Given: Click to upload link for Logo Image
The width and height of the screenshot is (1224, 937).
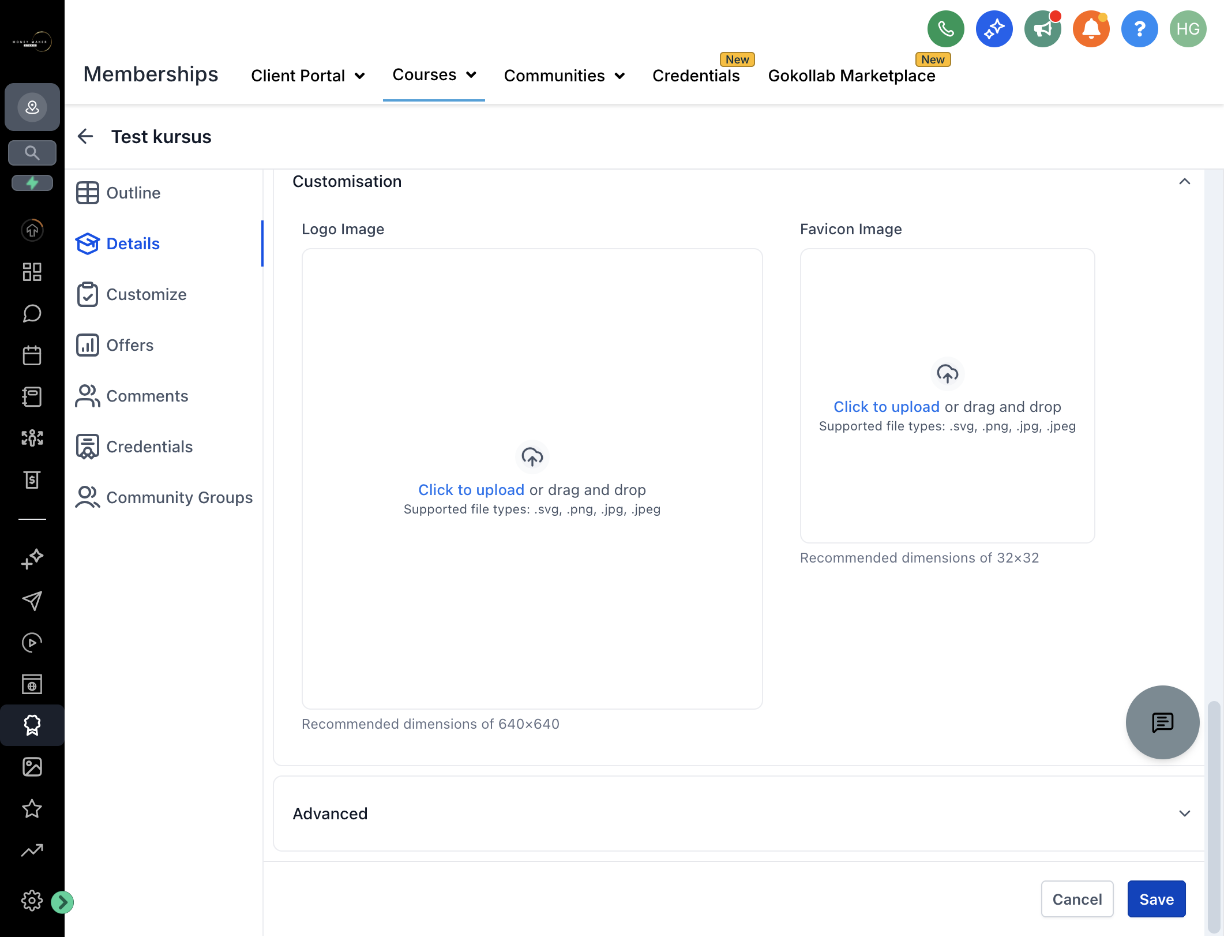Looking at the screenshot, I should pyautogui.click(x=471, y=490).
